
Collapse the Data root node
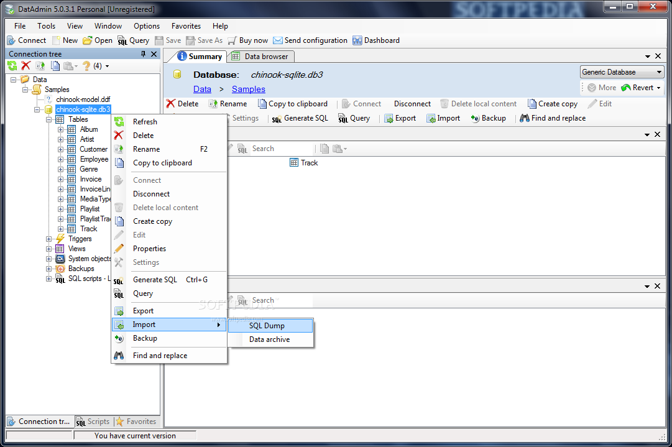13,80
